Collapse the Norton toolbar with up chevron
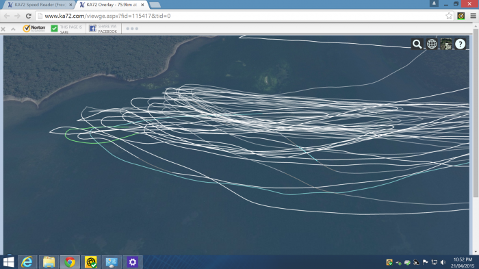The width and height of the screenshot is (479, 269). (13, 29)
